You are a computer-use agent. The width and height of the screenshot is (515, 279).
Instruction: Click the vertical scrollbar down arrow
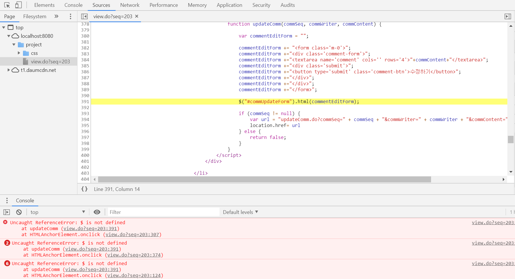(511, 172)
